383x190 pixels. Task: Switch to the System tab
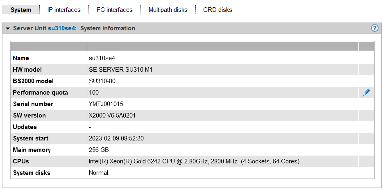click(21, 10)
